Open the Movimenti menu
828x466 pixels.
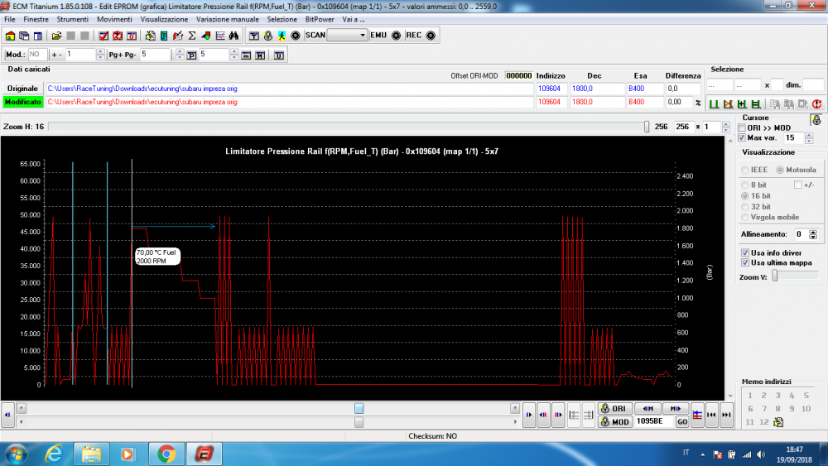(x=114, y=20)
